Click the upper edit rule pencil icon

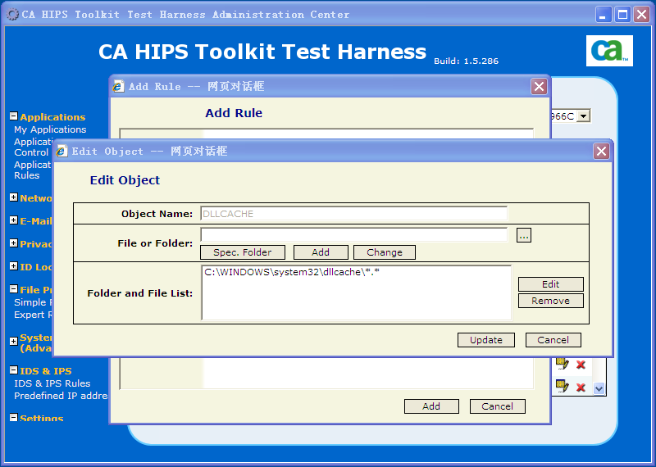pyautogui.click(x=563, y=364)
